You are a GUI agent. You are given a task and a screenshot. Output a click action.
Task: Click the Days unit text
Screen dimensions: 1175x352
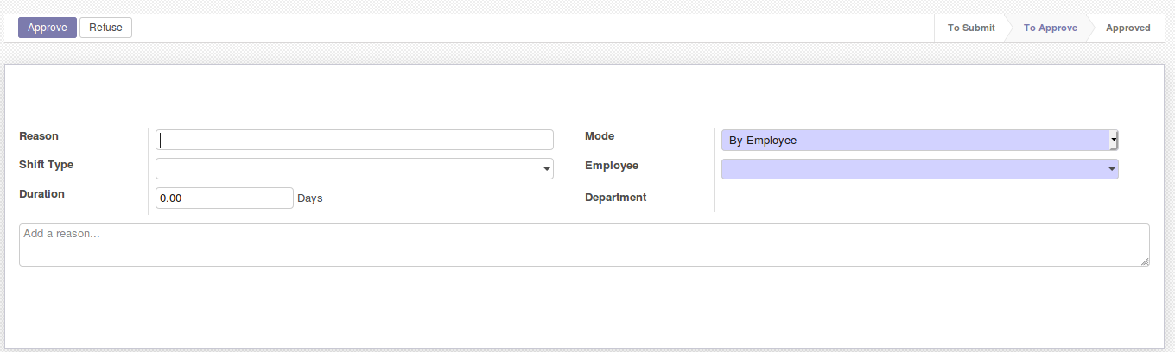(x=309, y=198)
